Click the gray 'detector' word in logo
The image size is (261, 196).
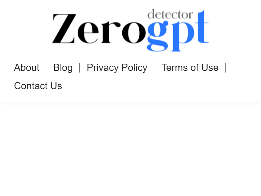170,14
